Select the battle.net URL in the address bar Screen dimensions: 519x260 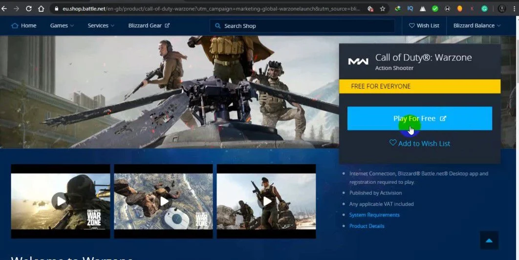pyautogui.click(x=211, y=9)
